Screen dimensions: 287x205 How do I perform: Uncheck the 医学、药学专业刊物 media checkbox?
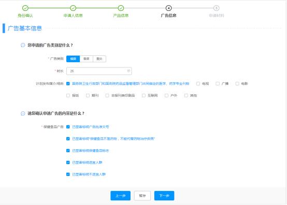coord(68,83)
